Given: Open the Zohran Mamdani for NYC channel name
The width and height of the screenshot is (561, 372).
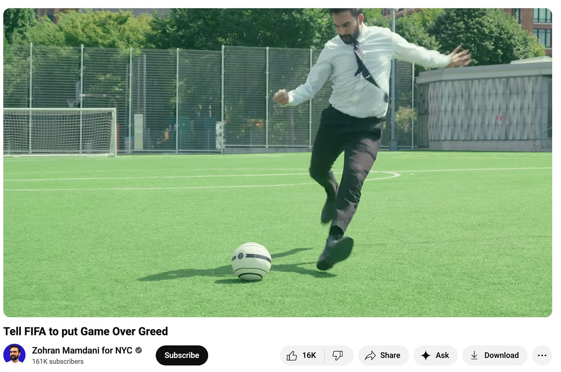Looking at the screenshot, I should [x=82, y=350].
